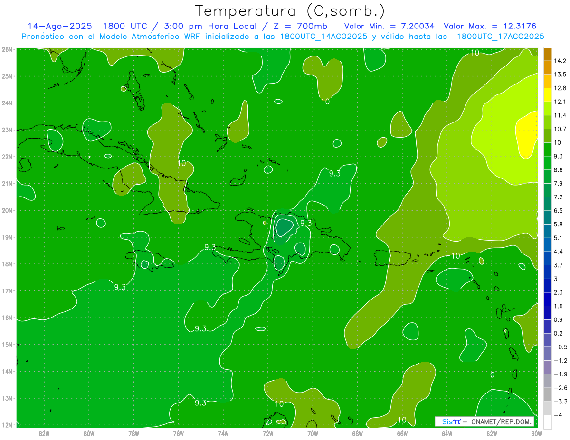
Task: Click the 64W longitude axis label
Action: (x=446, y=434)
